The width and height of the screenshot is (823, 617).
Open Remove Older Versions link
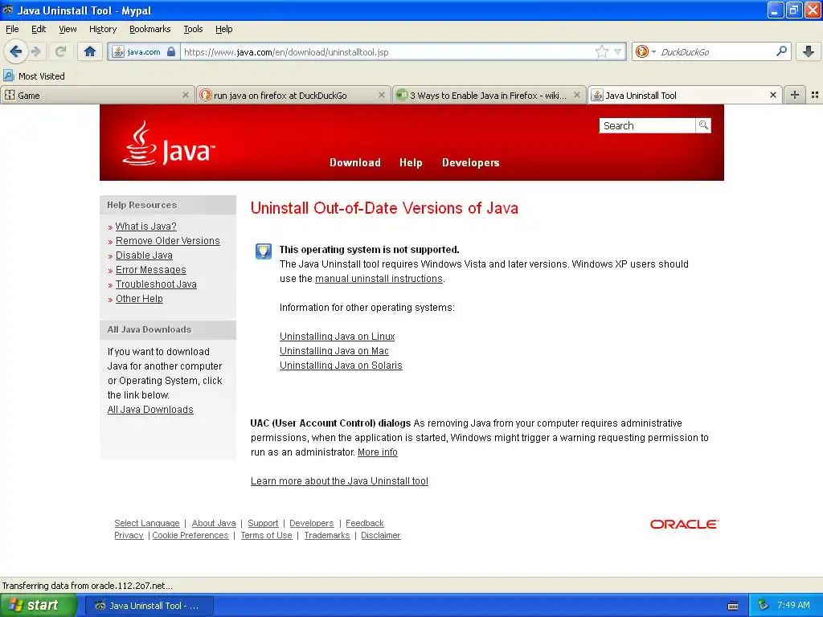[168, 241]
